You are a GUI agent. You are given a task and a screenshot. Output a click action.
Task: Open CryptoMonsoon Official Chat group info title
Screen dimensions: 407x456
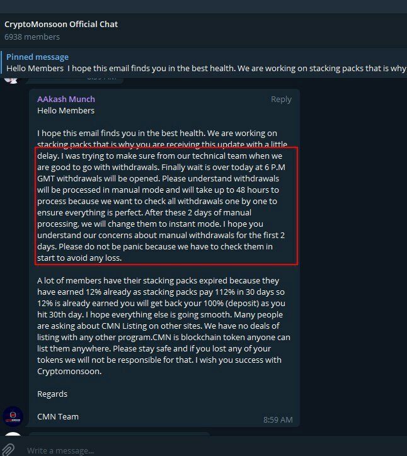[x=61, y=24]
